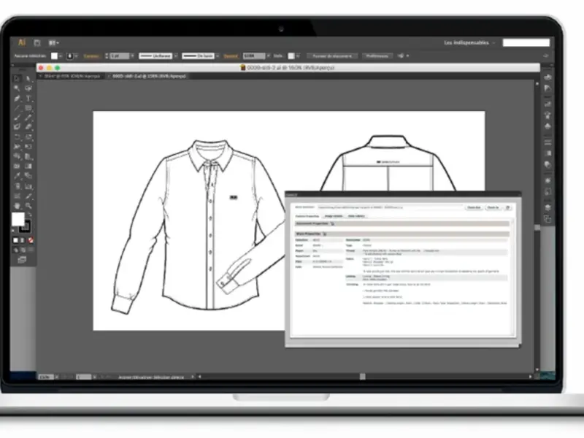The width and height of the screenshot is (584, 438).
Task: Select the Column Graph tool
Action: point(28,186)
